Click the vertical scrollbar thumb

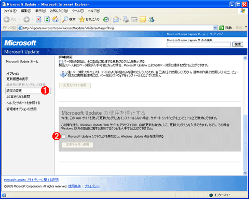pos(245,142)
